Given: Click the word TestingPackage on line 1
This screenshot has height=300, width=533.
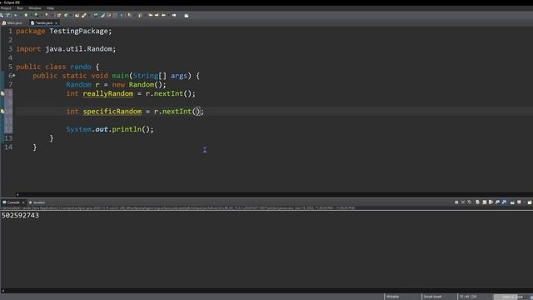Looking at the screenshot, I should (x=78, y=31).
